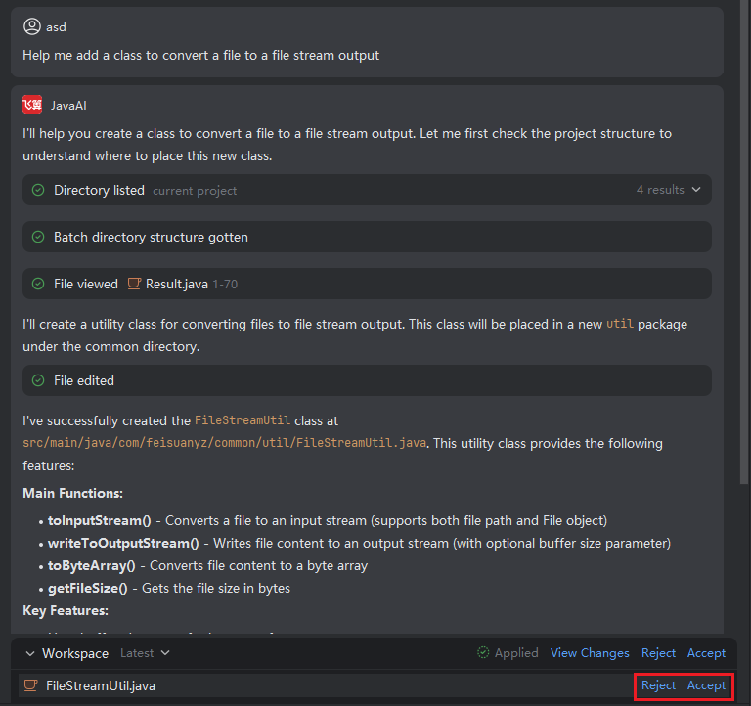Open the Latest version dropdown
The height and width of the screenshot is (706, 751).
[145, 652]
